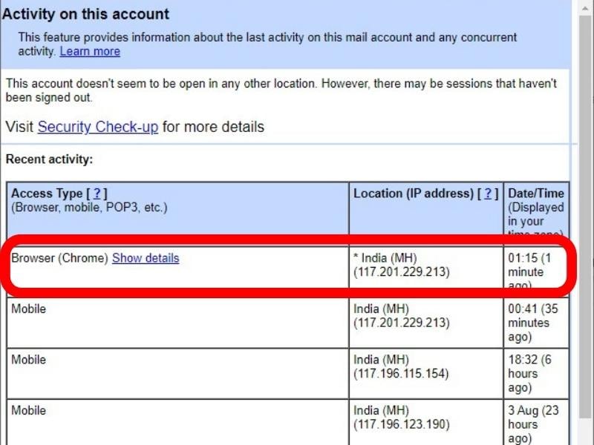Click the Recent activity heading

(49, 159)
